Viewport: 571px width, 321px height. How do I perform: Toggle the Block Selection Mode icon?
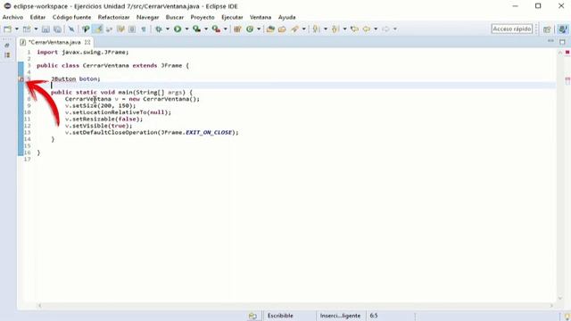pos(132,29)
